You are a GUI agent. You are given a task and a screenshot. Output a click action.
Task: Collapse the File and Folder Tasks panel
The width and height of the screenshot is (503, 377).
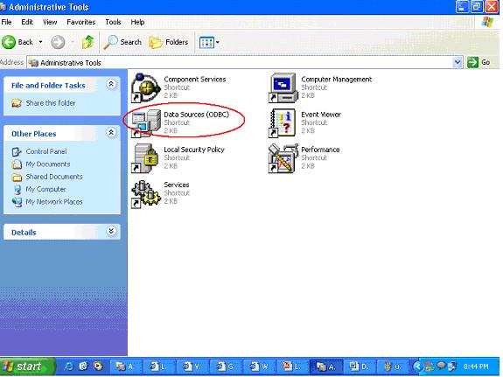(111, 84)
